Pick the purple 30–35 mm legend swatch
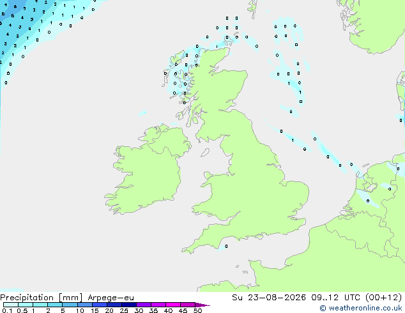 click(144, 305)
